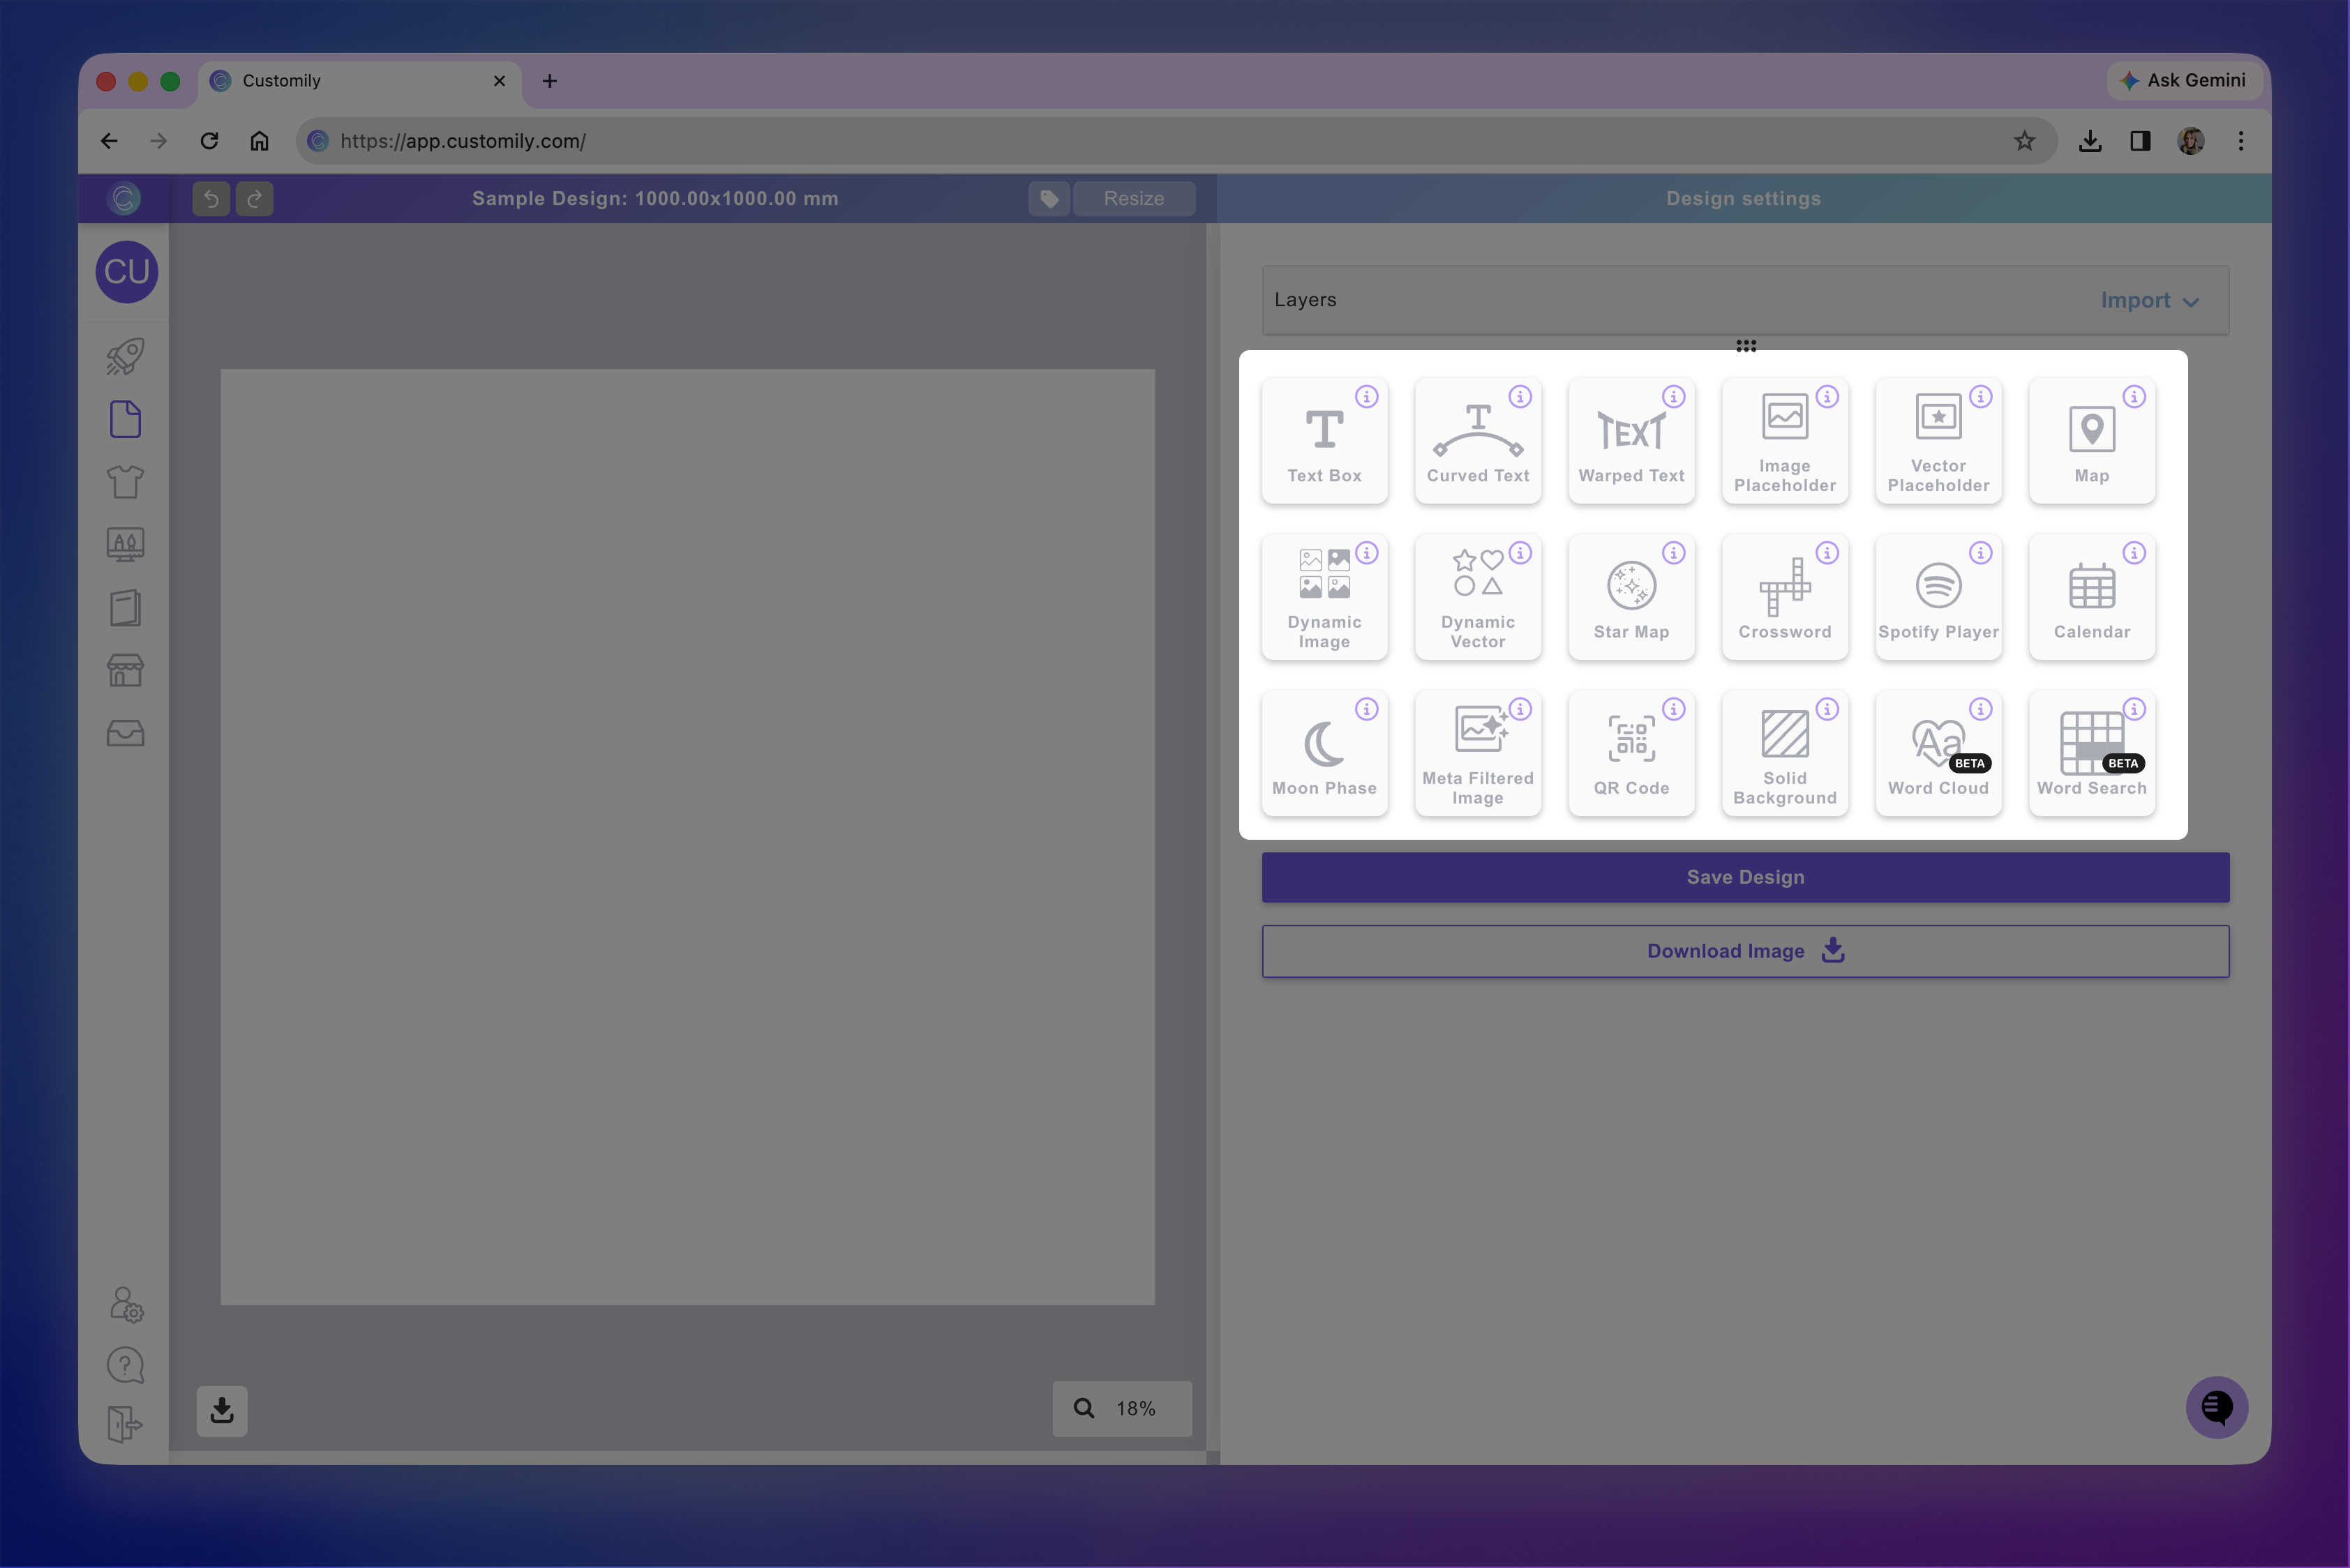Log out using the exit door icon
Image resolution: width=2350 pixels, height=1568 pixels.
pos(125,1425)
